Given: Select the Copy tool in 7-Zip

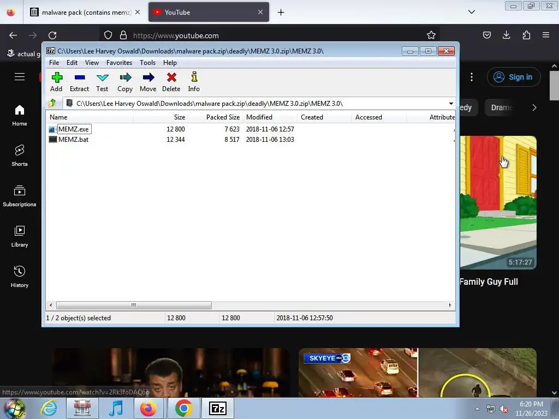Looking at the screenshot, I should point(125,82).
